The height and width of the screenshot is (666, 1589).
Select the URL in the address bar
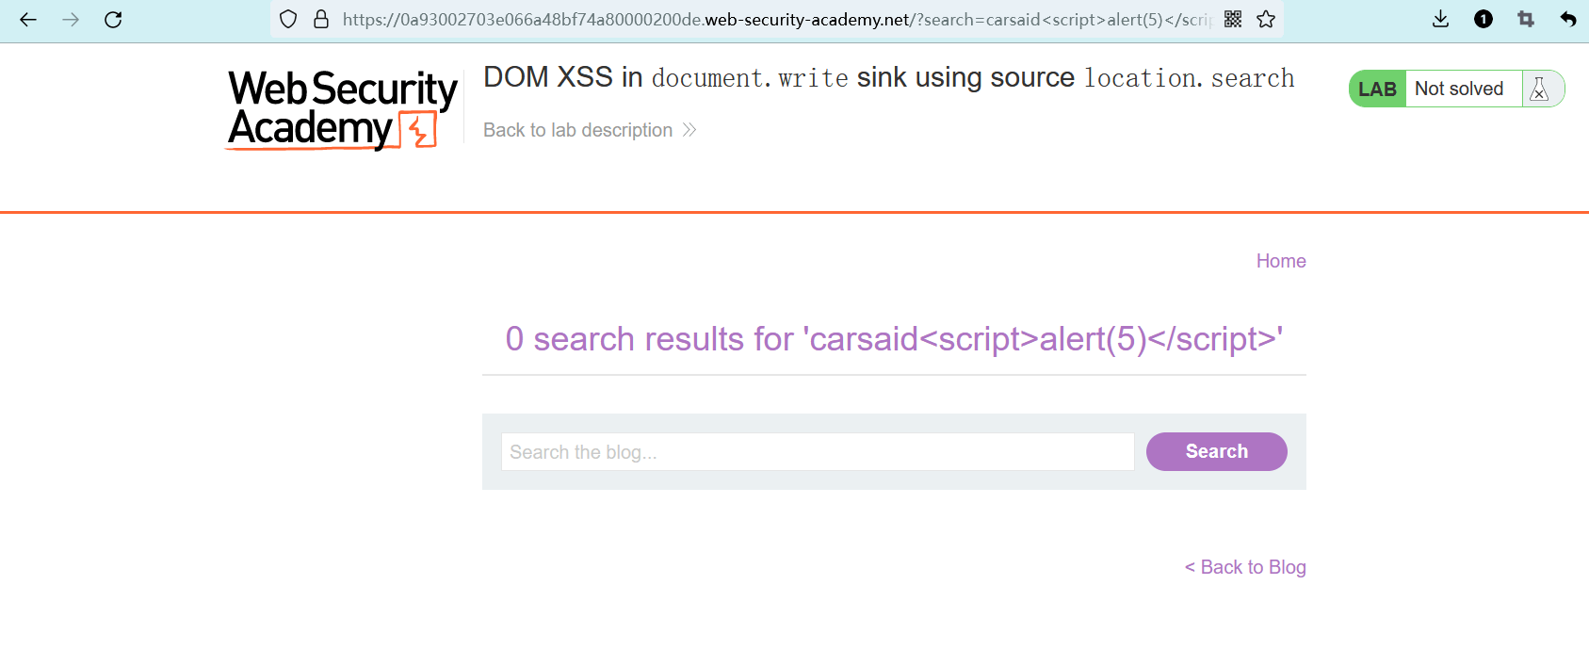point(772,20)
